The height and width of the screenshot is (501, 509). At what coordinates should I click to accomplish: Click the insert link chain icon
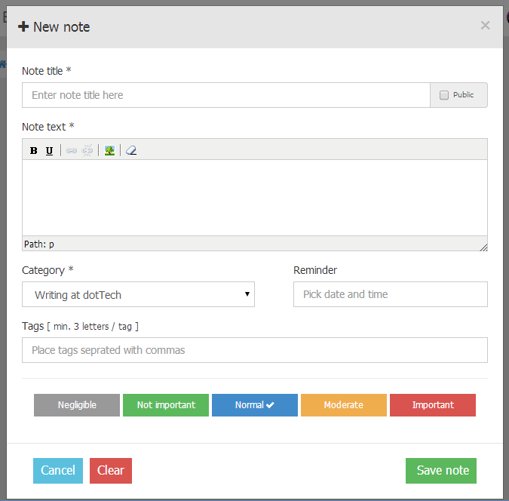[71, 150]
